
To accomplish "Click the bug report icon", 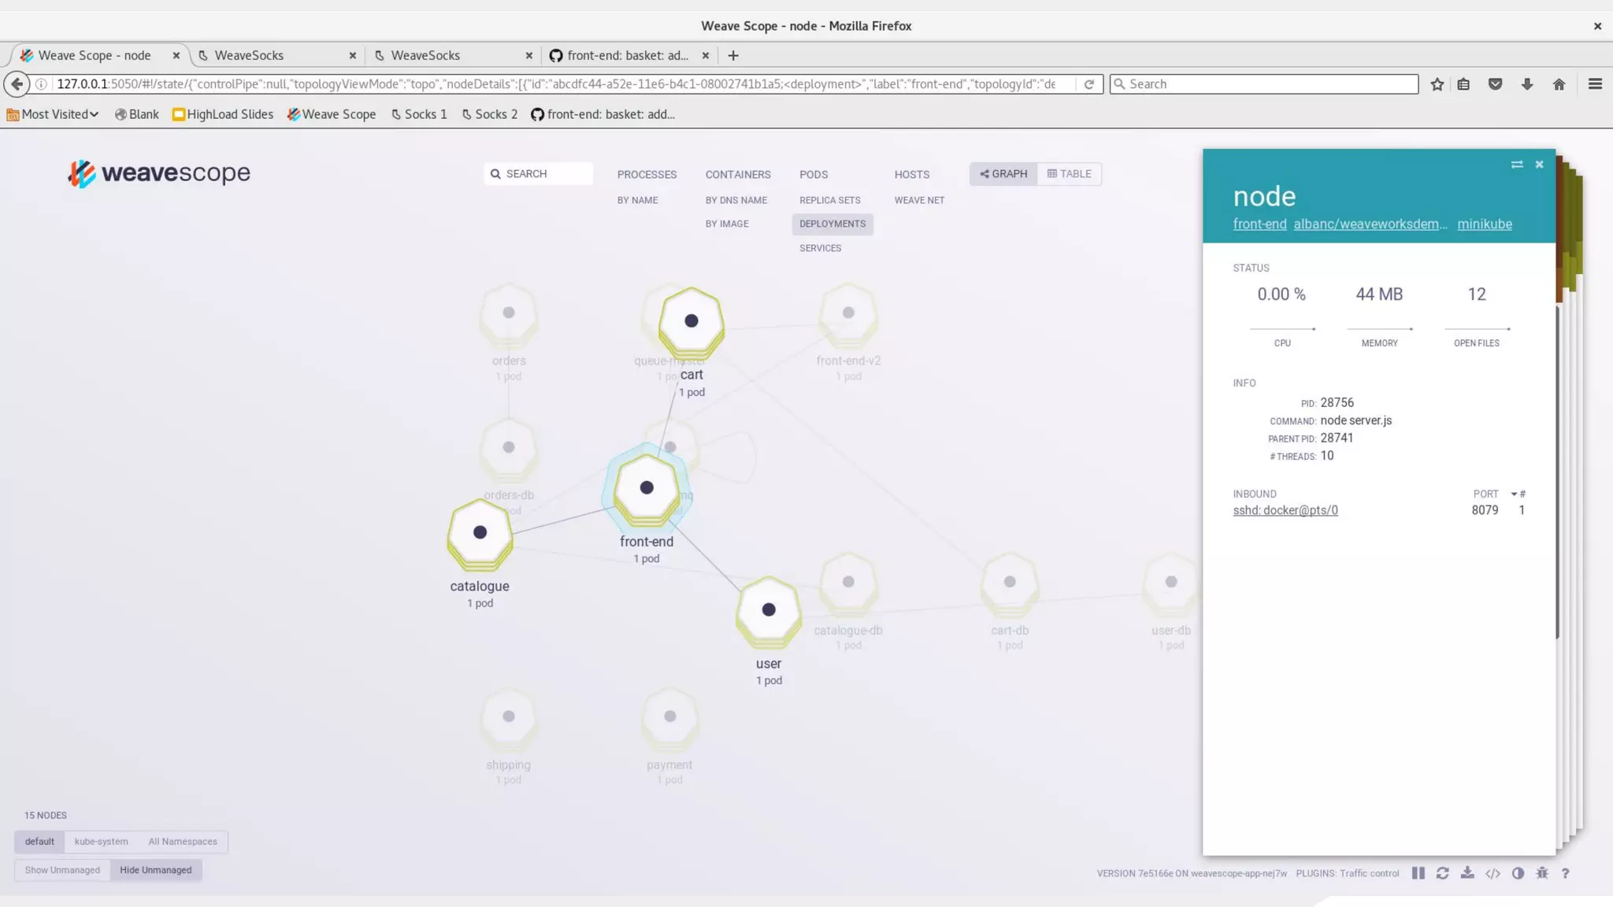I will point(1542,873).
